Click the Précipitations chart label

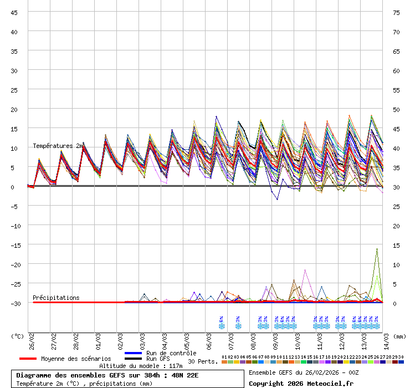coord(56,298)
